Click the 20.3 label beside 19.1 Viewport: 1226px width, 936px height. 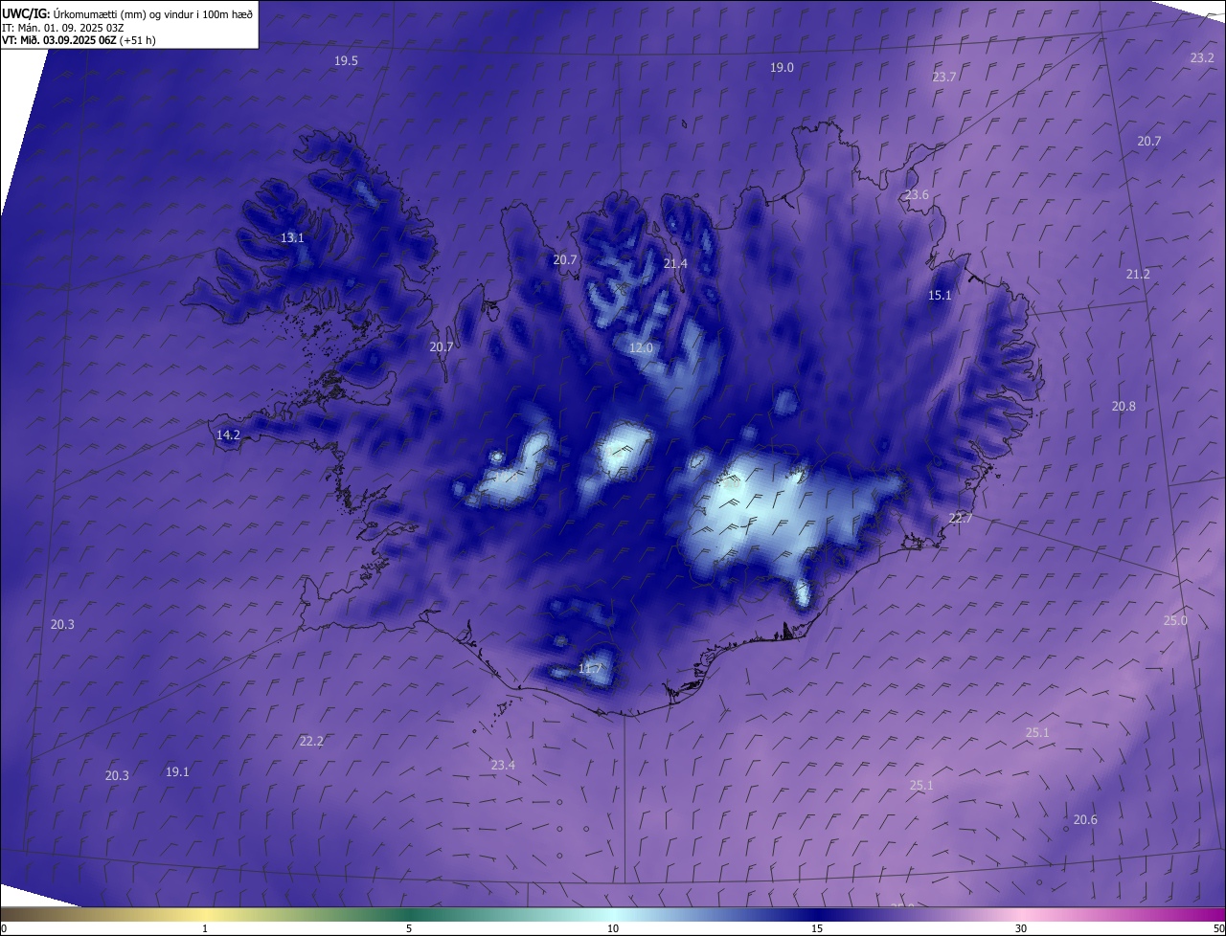pyautogui.click(x=117, y=775)
